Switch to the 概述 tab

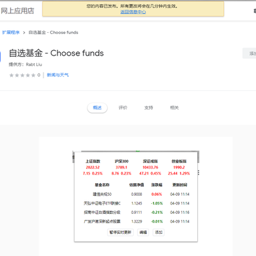(x=97, y=108)
